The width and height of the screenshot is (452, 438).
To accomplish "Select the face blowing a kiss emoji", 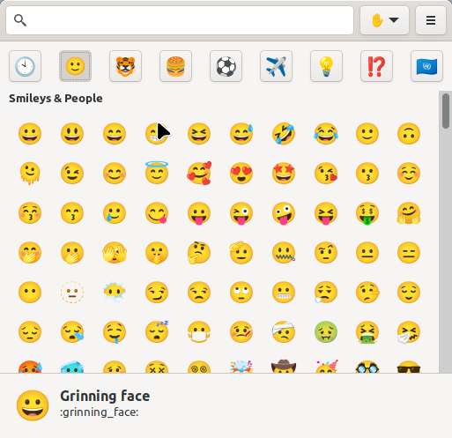I will coord(326,174).
